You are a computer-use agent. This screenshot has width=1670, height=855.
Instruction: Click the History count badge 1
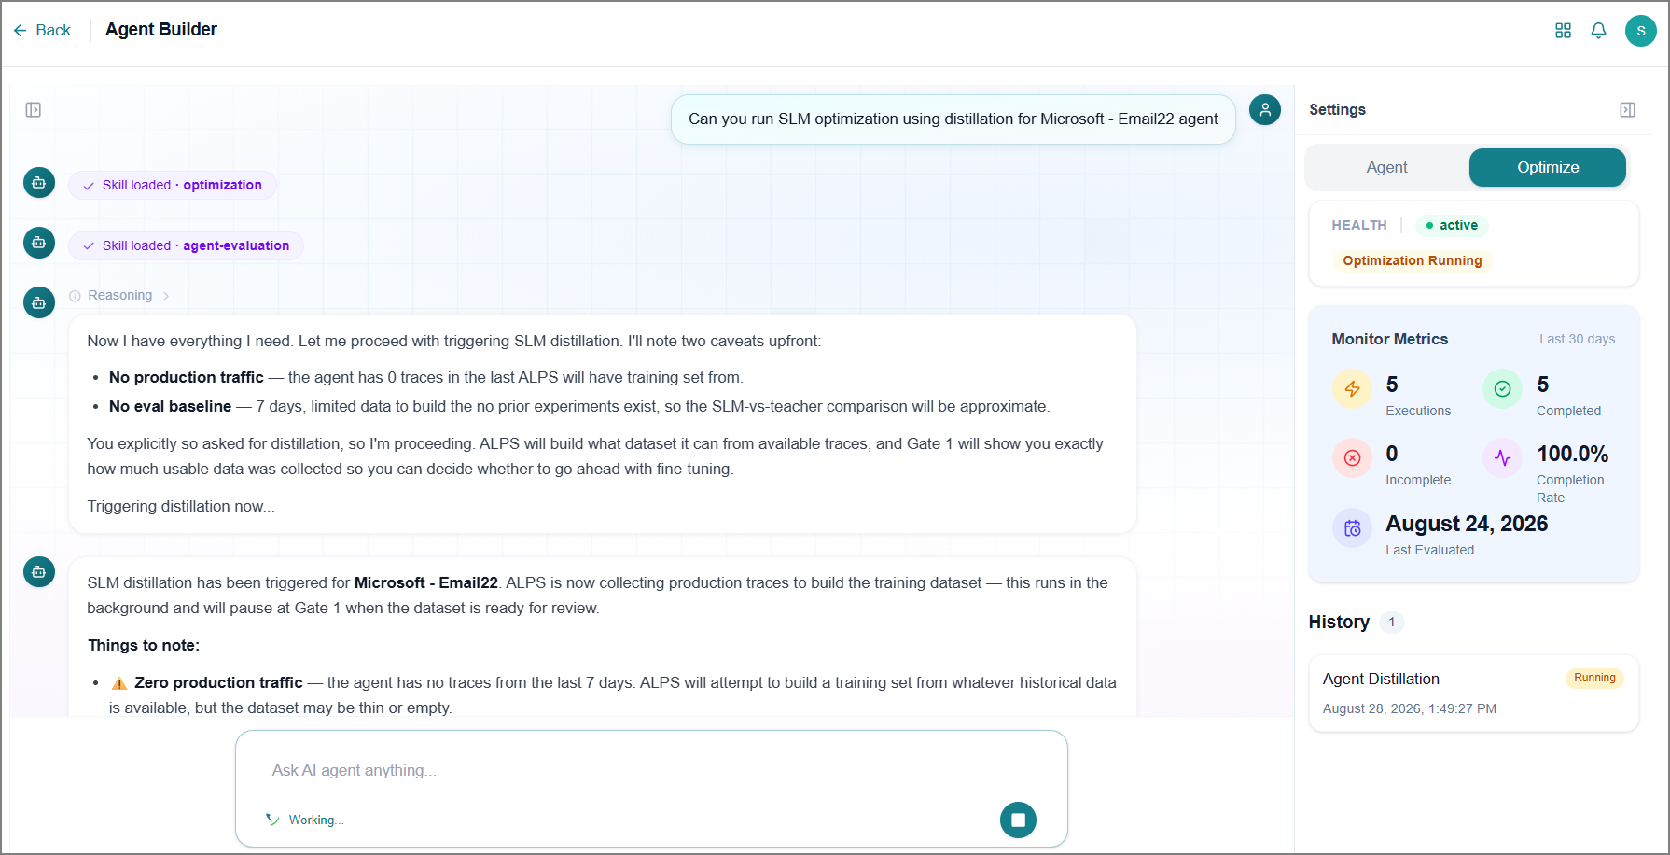[x=1392, y=623]
